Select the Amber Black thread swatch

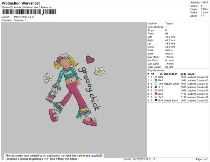tap(156, 100)
